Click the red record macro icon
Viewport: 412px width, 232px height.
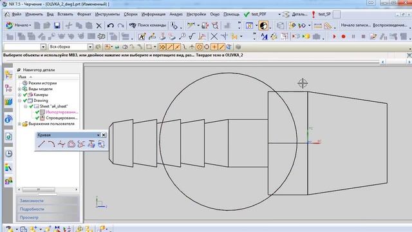343,36
